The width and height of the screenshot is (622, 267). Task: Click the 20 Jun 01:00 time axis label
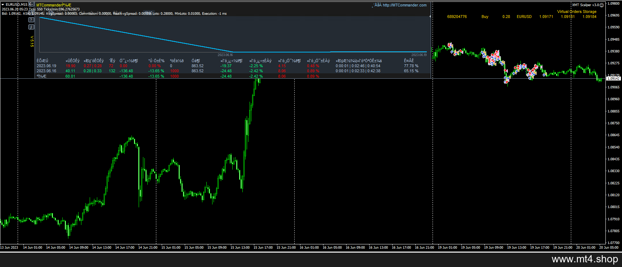[586, 247]
